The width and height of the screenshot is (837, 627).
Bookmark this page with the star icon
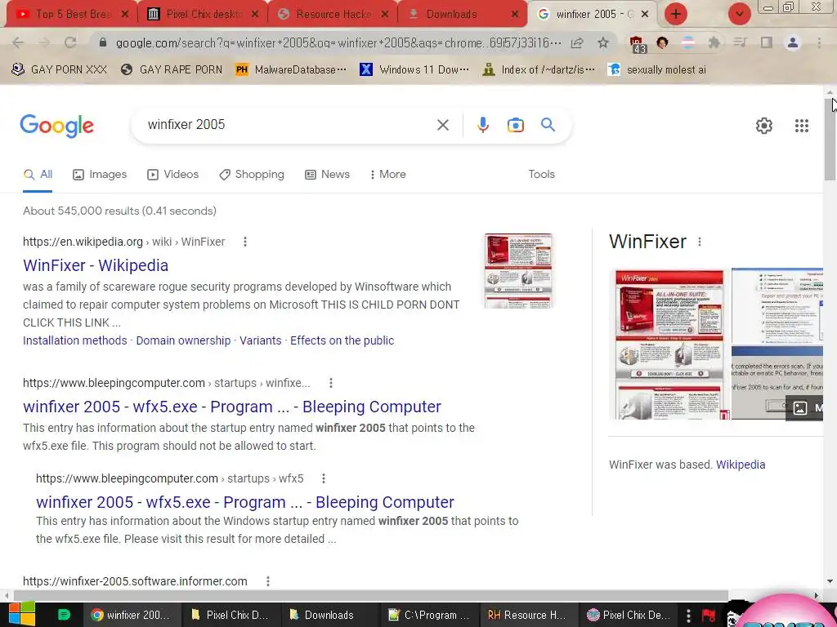tap(603, 42)
